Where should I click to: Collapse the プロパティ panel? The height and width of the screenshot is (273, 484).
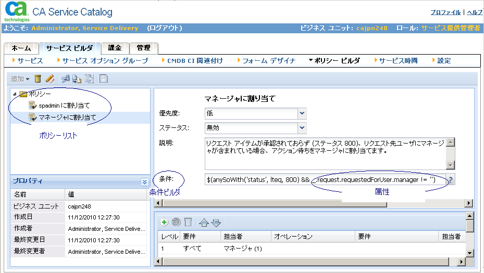coord(144,181)
